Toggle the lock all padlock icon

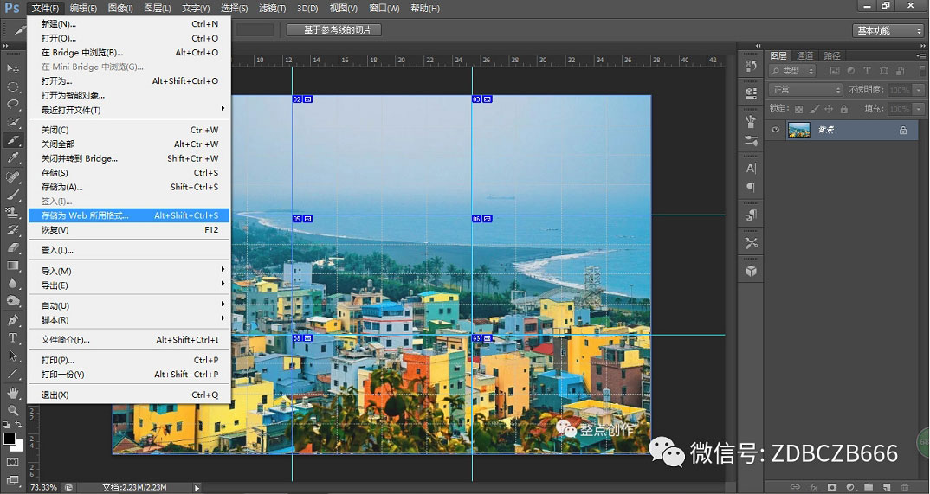(843, 109)
